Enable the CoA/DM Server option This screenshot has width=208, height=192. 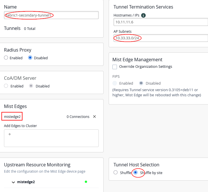(x=6, y=86)
